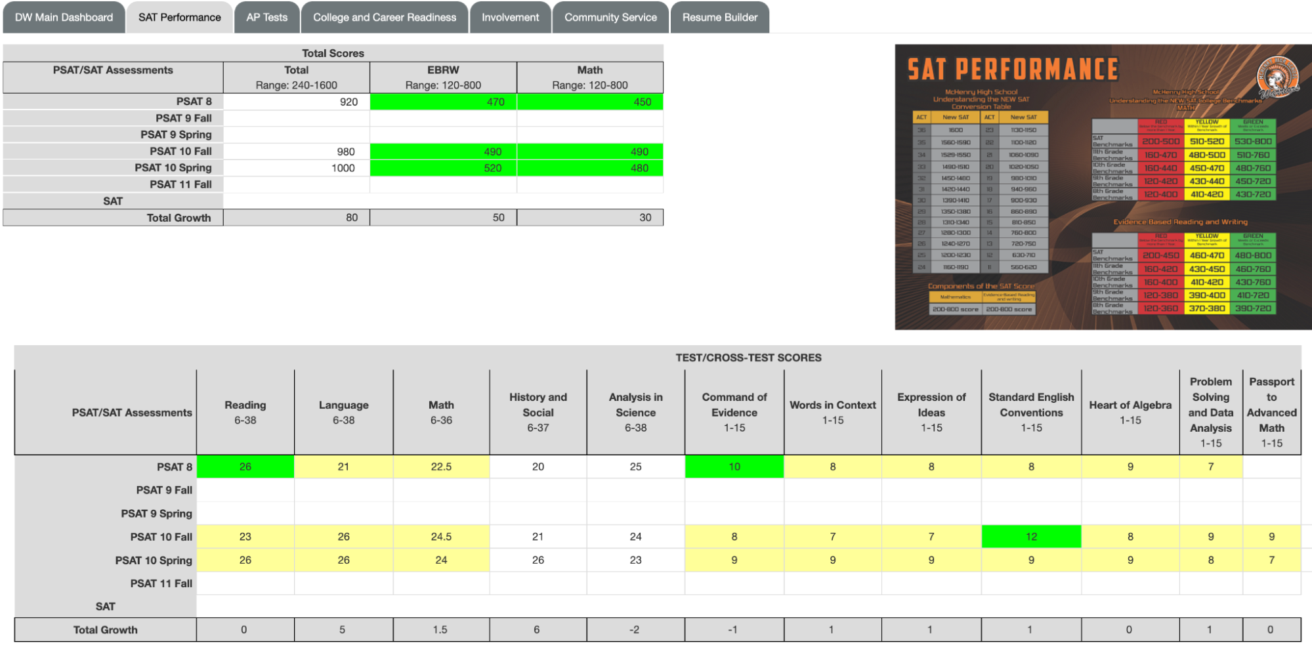Click Command of Evidence column header
This screenshot has height=645, width=1312.
(x=734, y=412)
